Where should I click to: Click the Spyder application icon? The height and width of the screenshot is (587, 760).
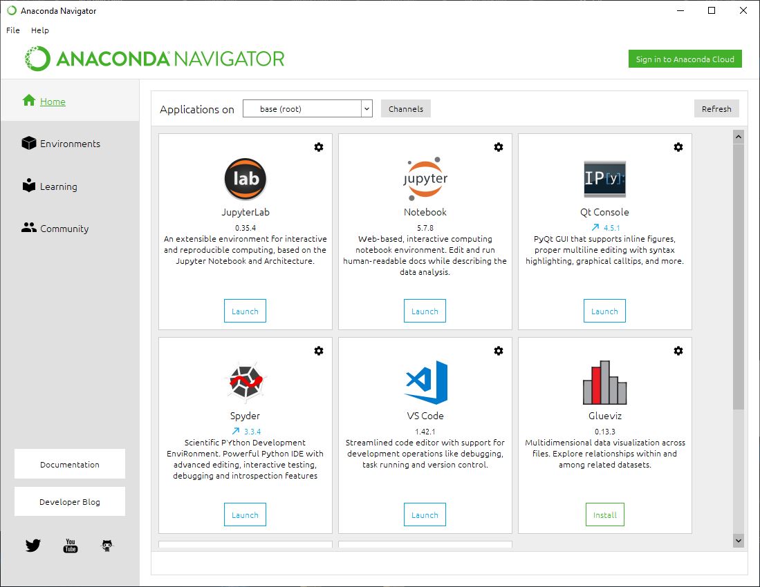coord(245,382)
